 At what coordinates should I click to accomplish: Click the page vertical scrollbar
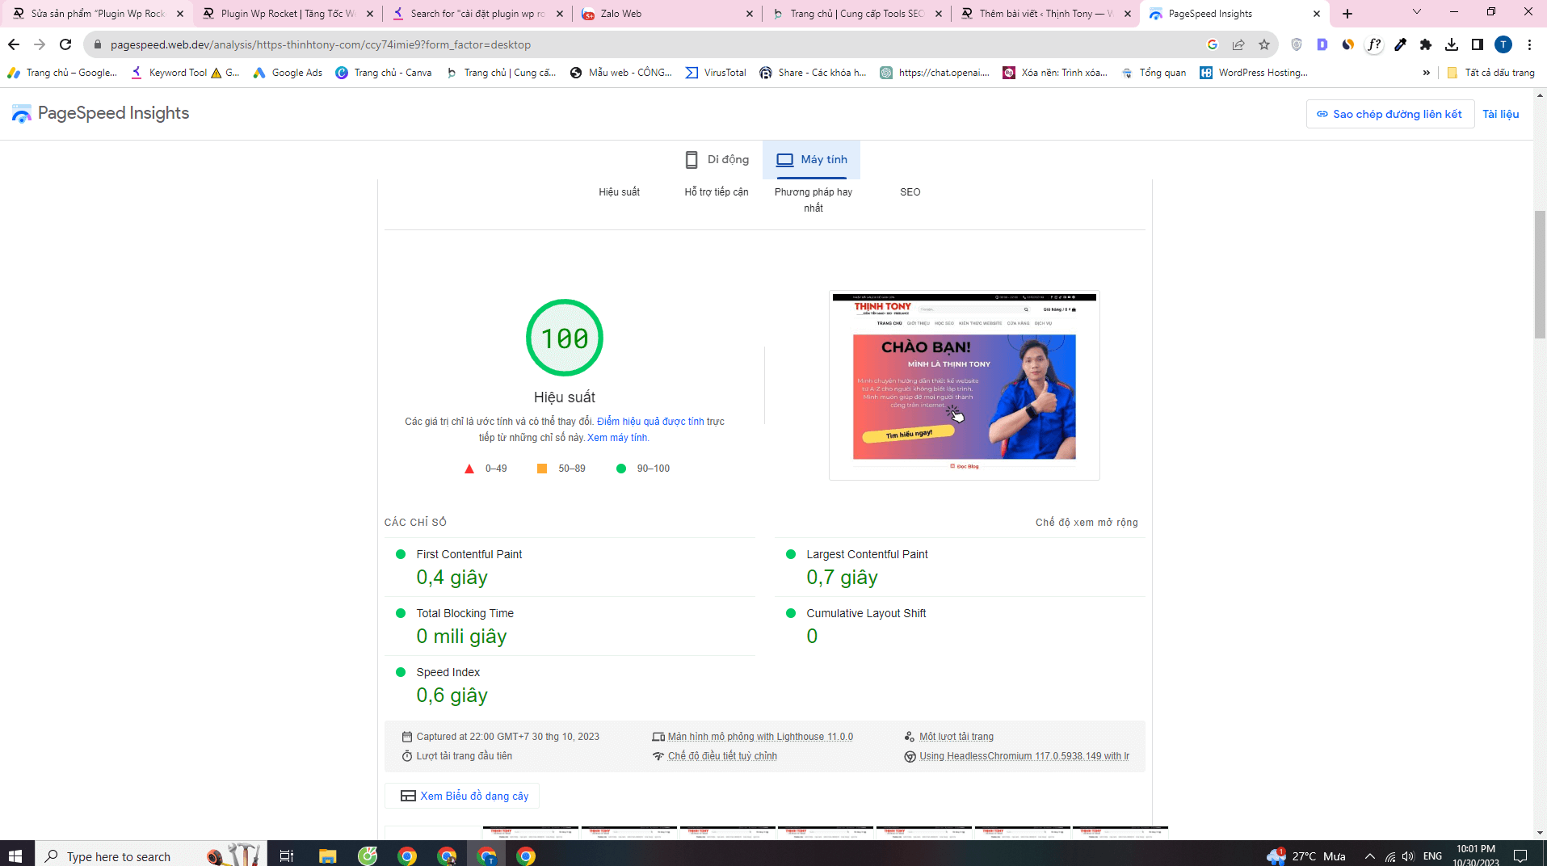(x=1540, y=275)
